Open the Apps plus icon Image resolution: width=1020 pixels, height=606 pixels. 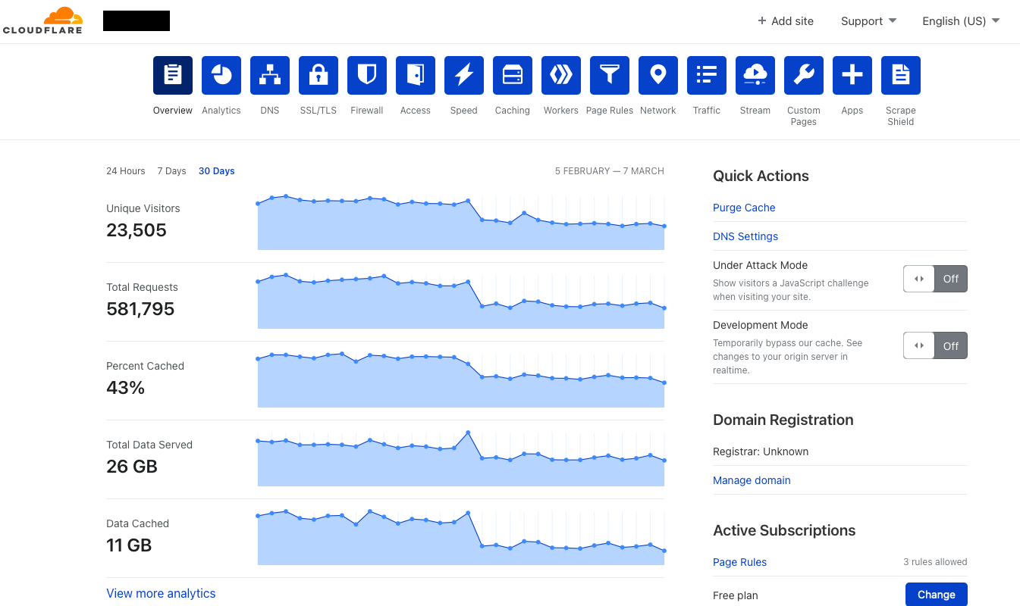(852, 75)
